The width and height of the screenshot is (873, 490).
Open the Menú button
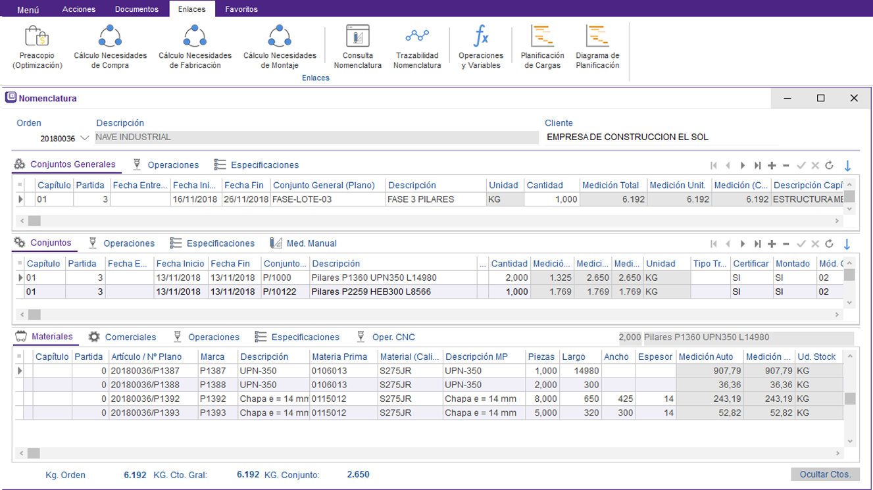tap(28, 10)
